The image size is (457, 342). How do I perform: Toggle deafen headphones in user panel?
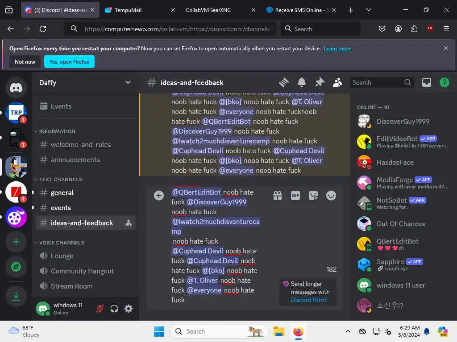tap(114, 309)
